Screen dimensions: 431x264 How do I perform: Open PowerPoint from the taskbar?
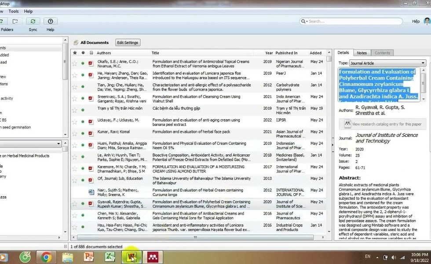point(89,257)
